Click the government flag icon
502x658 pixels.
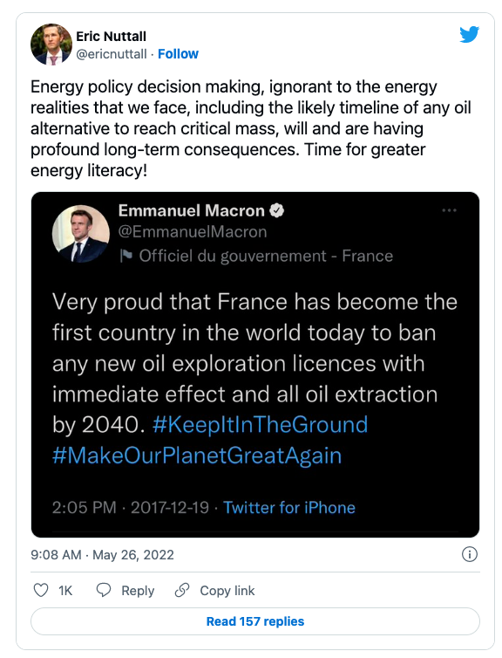(126, 256)
